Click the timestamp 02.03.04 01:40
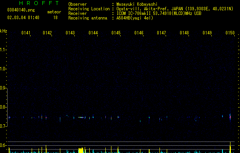 tap(23, 18)
